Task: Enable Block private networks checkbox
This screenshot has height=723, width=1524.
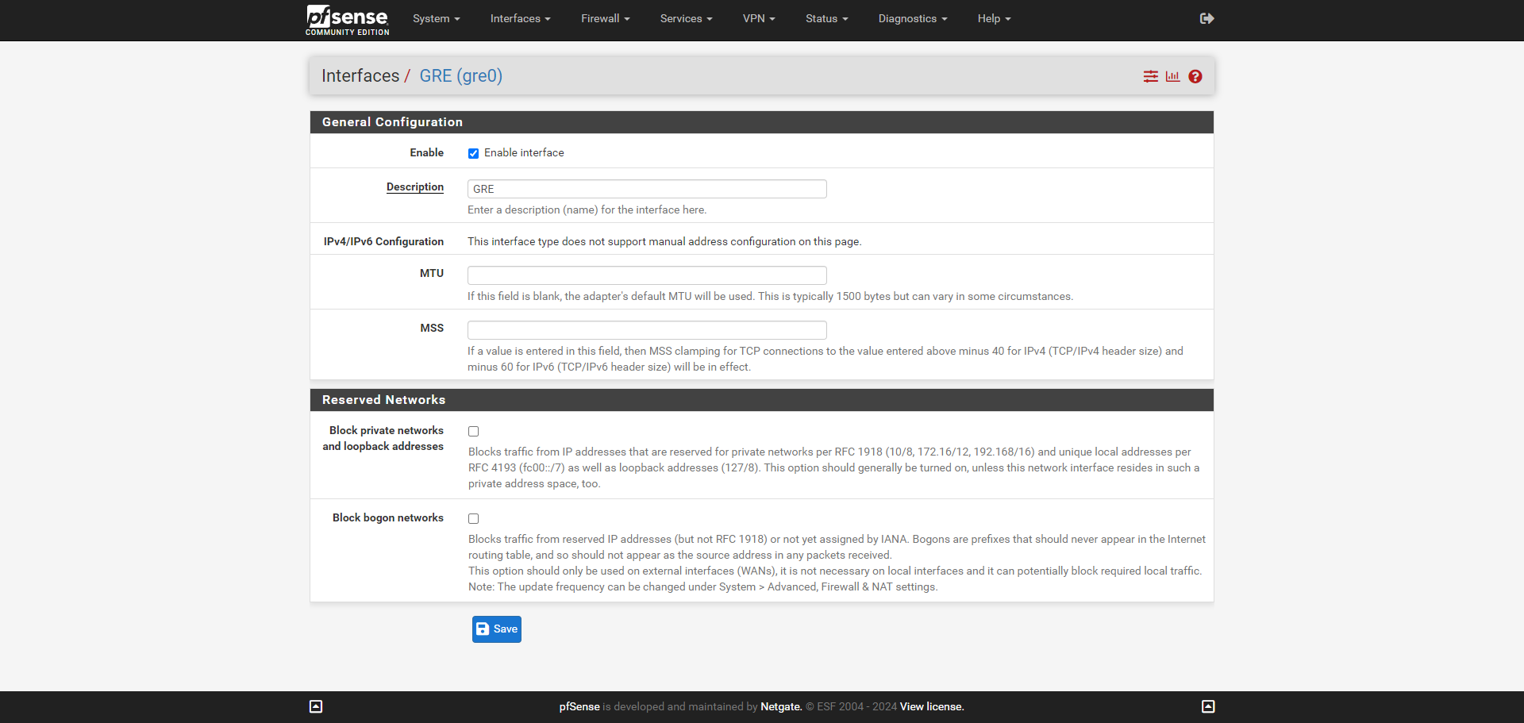Action: pyautogui.click(x=473, y=432)
